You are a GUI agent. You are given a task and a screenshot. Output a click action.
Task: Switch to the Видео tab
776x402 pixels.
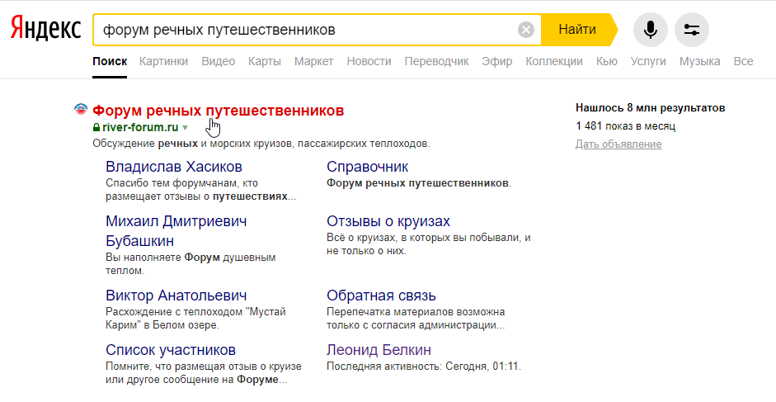pos(219,61)
